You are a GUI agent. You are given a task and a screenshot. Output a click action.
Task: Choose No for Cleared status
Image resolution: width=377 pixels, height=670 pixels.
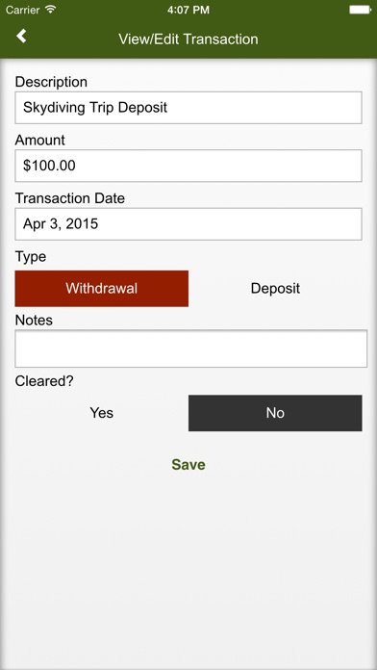(275, 413)
